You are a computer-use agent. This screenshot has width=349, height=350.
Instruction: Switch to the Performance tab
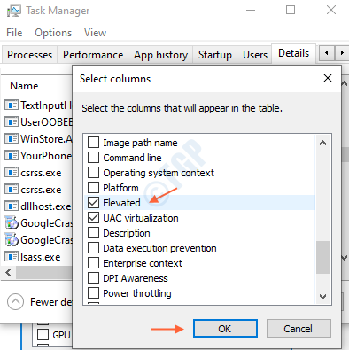click(x=93, y=55)
